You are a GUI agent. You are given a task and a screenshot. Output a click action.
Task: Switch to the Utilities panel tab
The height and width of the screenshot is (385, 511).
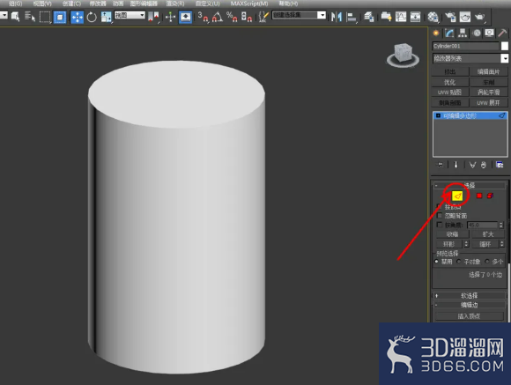pyautogui.click(x=502, y=33)
